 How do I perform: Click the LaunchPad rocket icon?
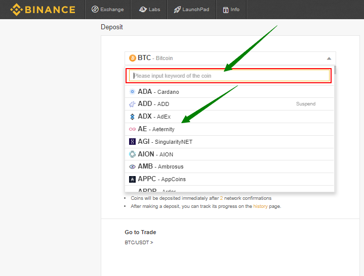coord(177,10)
